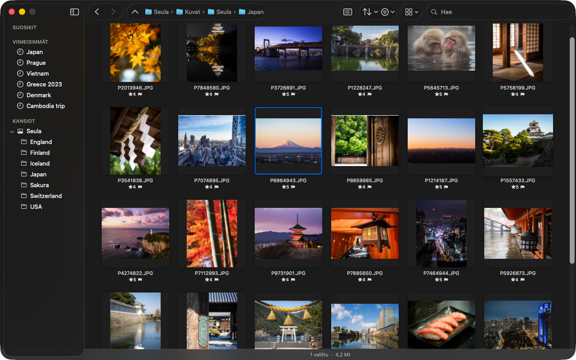This screenshot has width=576, height=360.
Task: Open the metadata info panel icon
Action: pyautogui.click(x=347, y=12)
